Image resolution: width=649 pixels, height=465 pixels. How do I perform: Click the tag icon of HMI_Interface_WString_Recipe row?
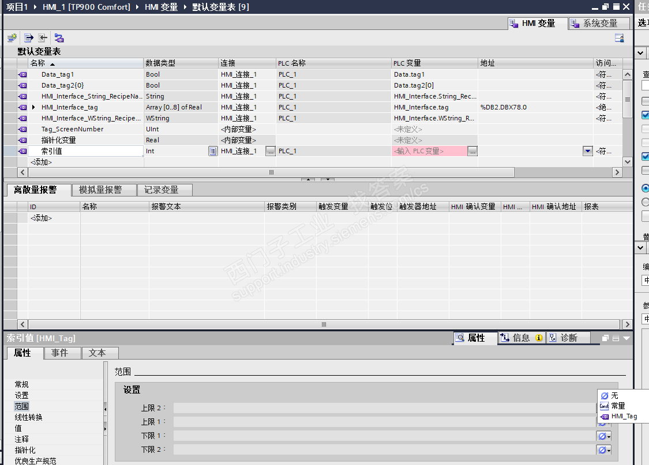[22, 118]
